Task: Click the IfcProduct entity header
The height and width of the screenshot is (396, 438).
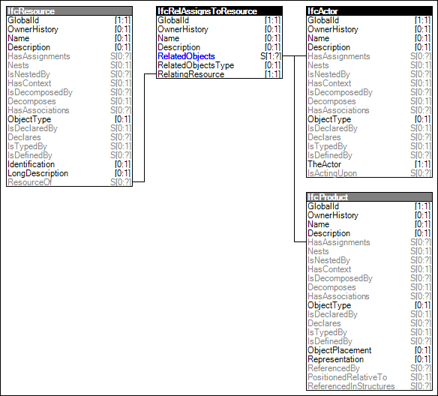Action: (369, 197)
